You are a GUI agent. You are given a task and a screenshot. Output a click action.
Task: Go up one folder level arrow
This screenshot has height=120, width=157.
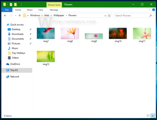coord(20,15)
